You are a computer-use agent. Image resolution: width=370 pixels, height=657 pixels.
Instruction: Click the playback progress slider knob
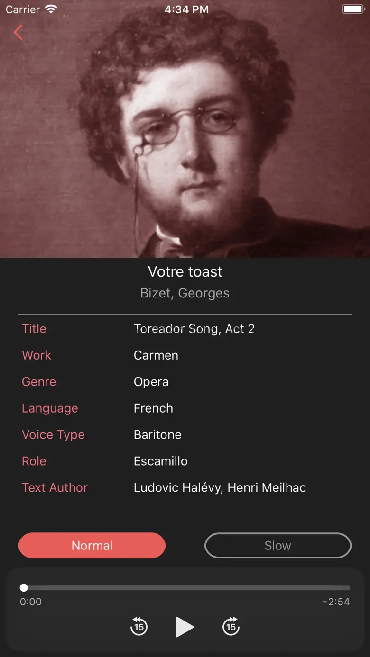[x=24, y=588]
